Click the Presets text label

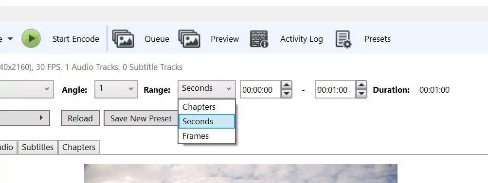378,39
